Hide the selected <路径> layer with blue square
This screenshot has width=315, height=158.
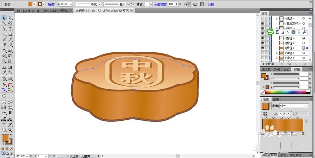(x=263, y=48)
